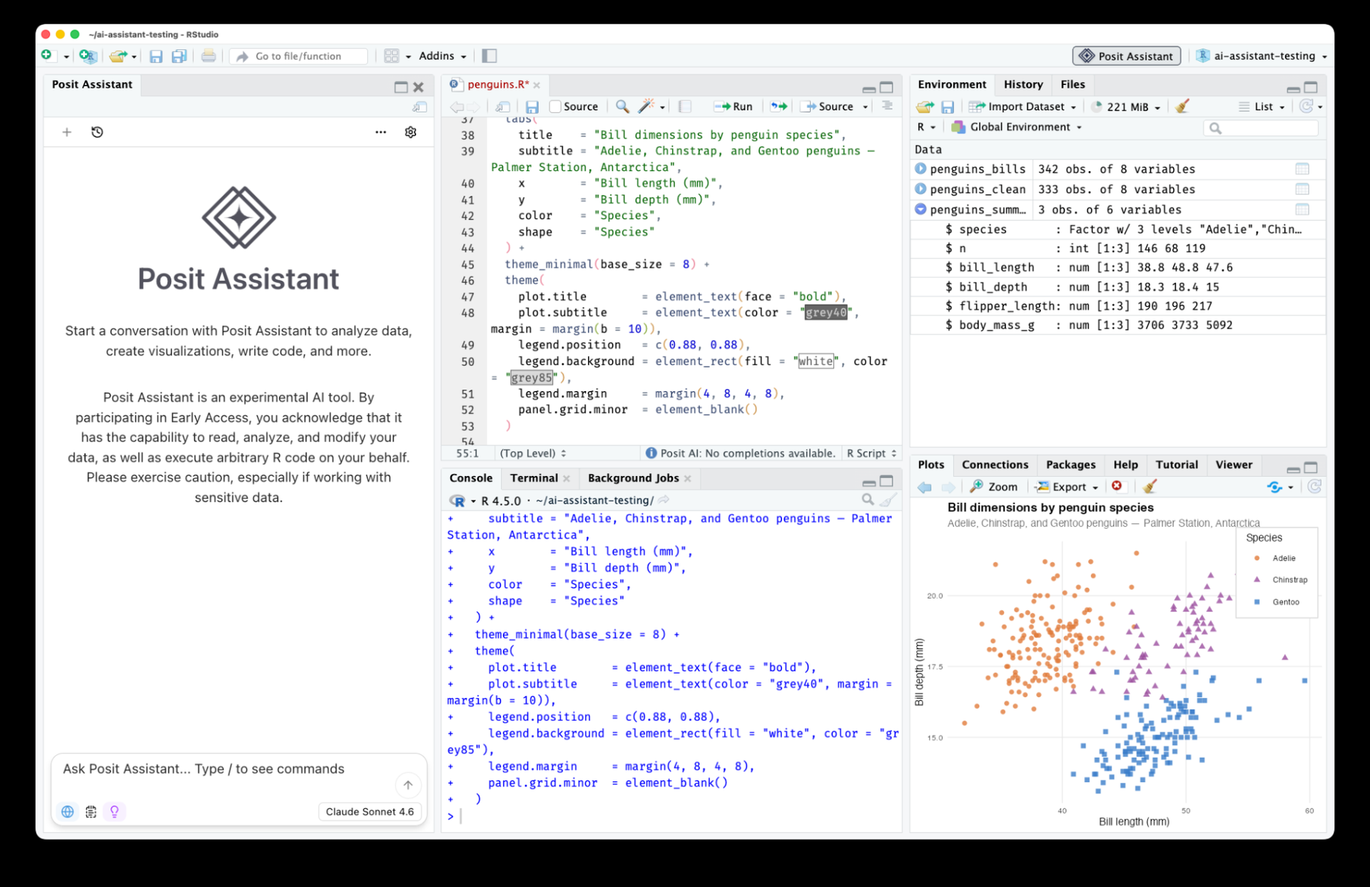Open Global Environment dropdown
Screen dimensions: 1370x887
click(x=1017, y=127)
